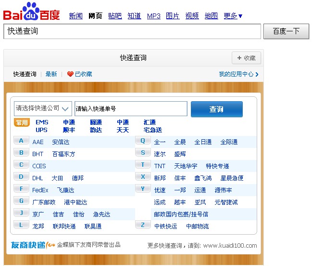
Task: Choose 圆通 courier
Action: point(96,122)
